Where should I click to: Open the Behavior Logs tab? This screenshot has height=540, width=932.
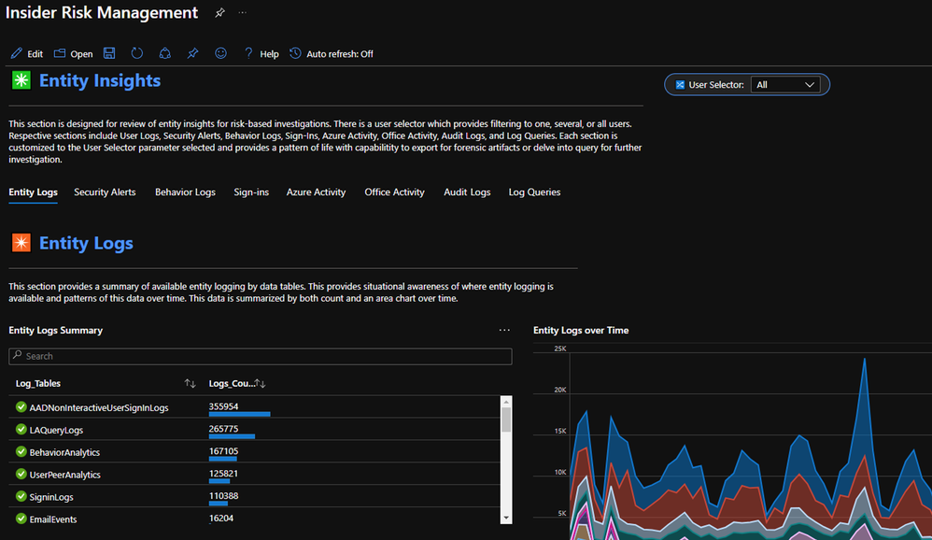tap(185, 192)
